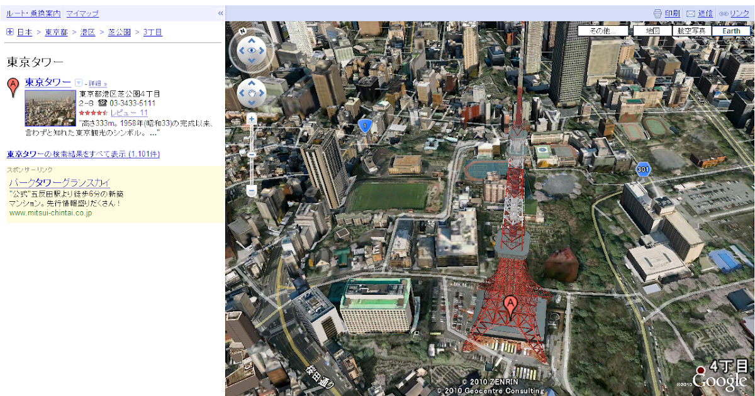Zoom out with the minus button at slider bottom

tap(252, 190)
